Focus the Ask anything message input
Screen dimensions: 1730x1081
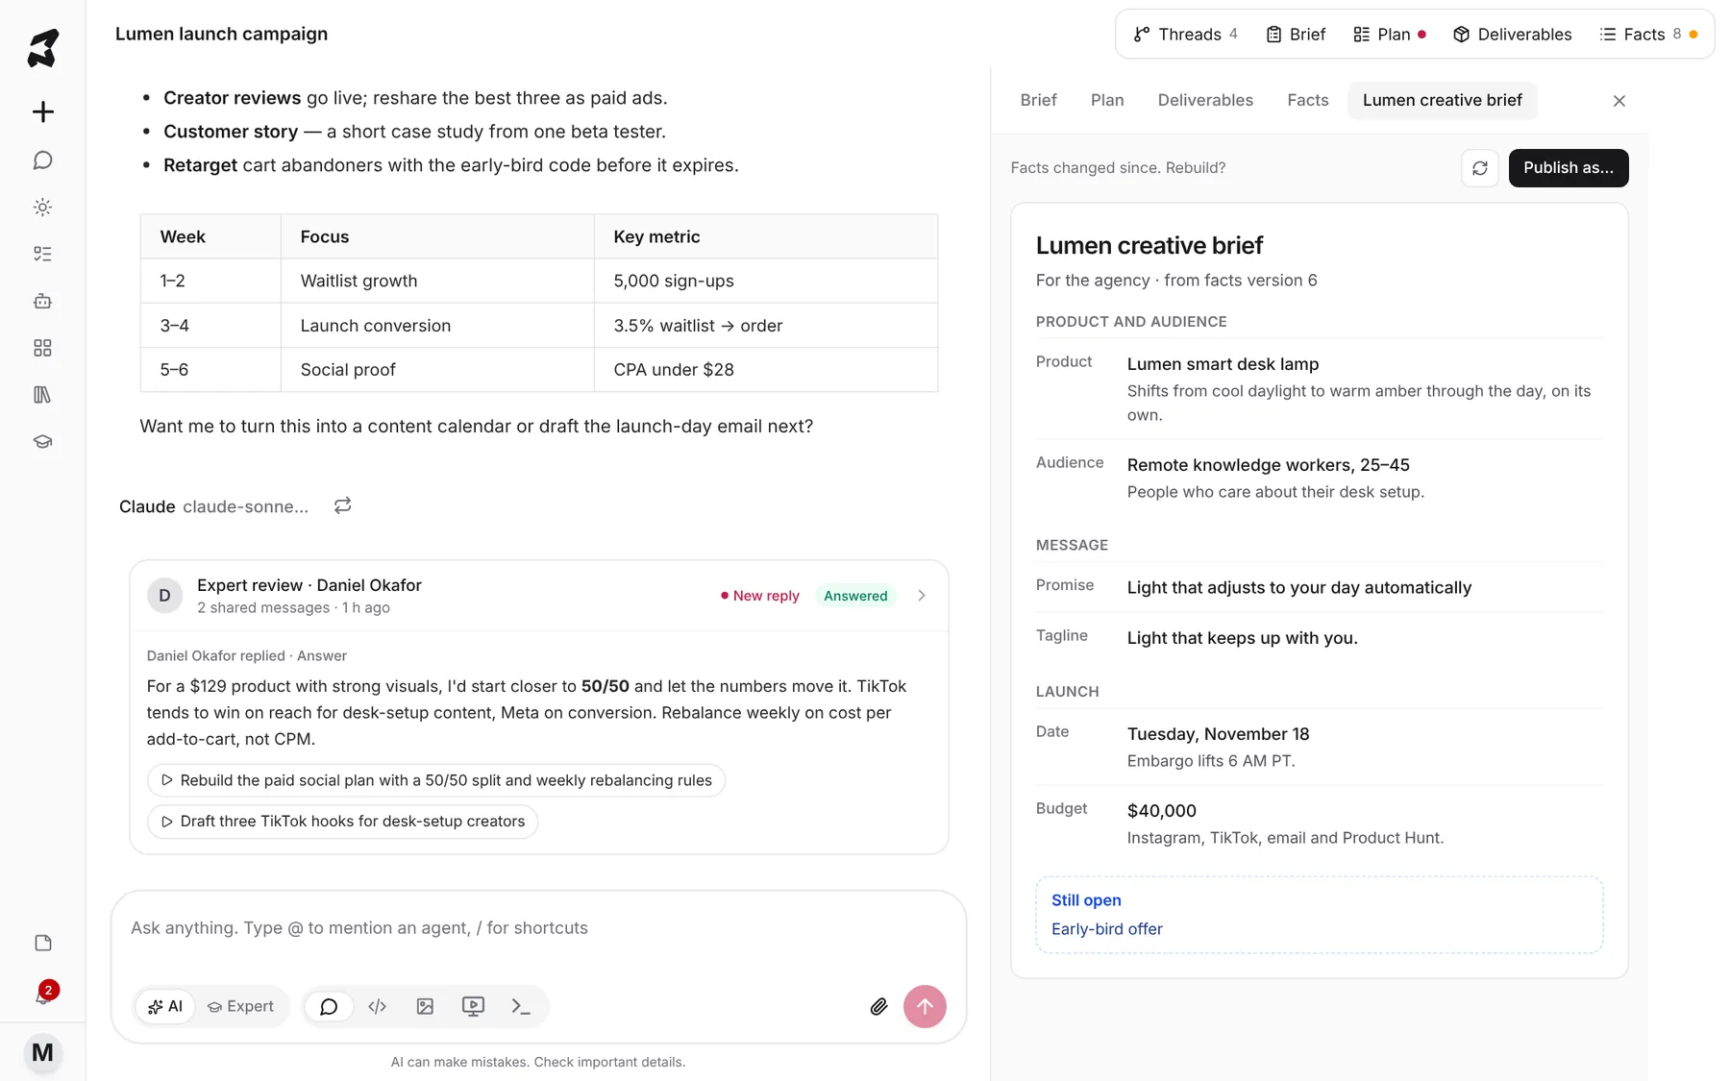pos(537,928)
